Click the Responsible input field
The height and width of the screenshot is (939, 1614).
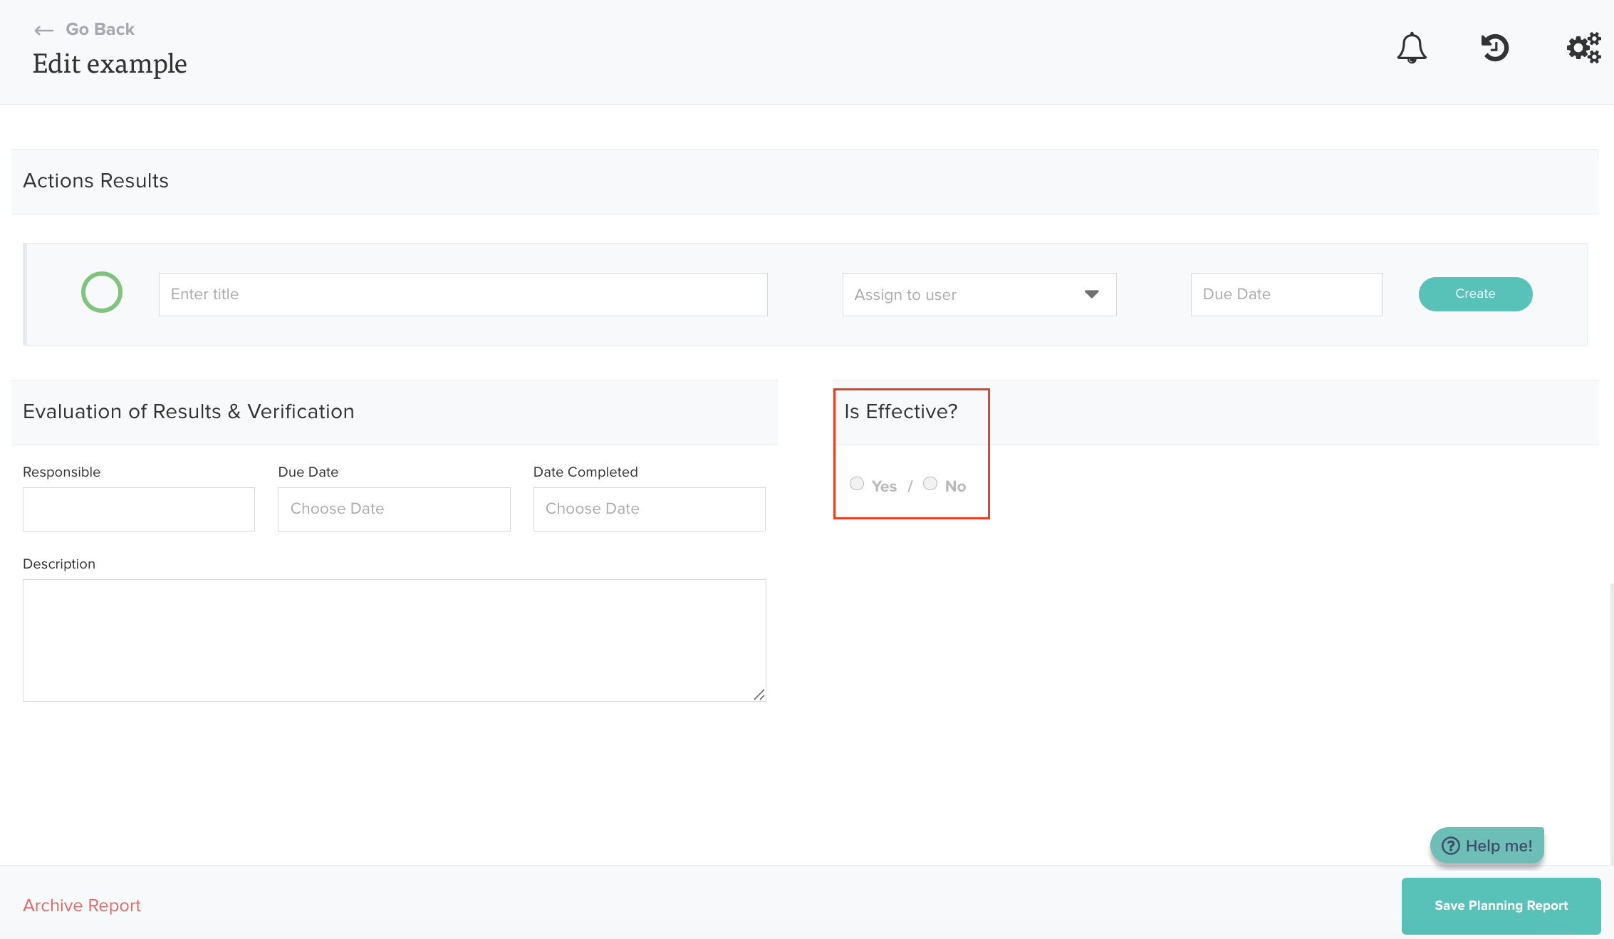click(139, 509)
